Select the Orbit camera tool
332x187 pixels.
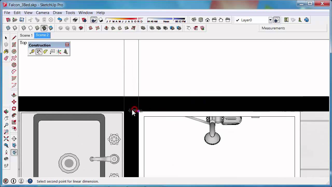6,112
